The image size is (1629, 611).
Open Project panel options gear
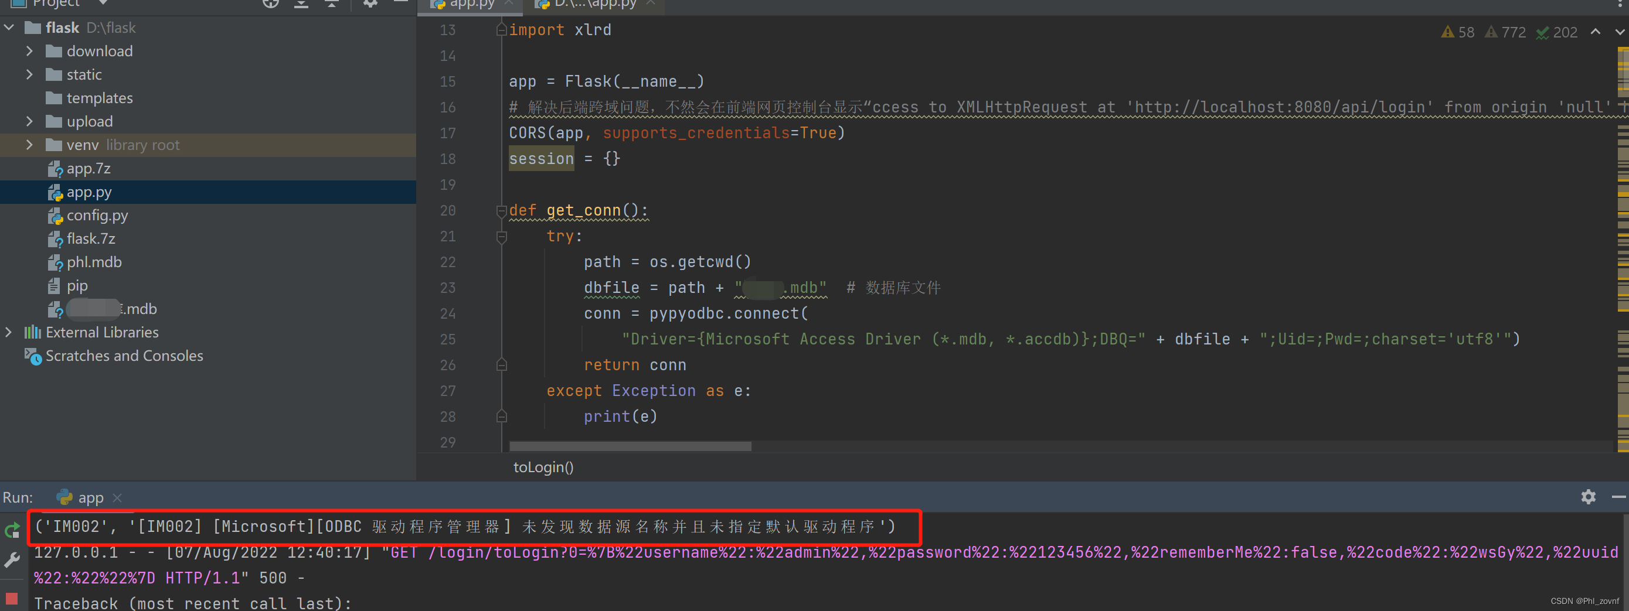[x=370, y=4]
